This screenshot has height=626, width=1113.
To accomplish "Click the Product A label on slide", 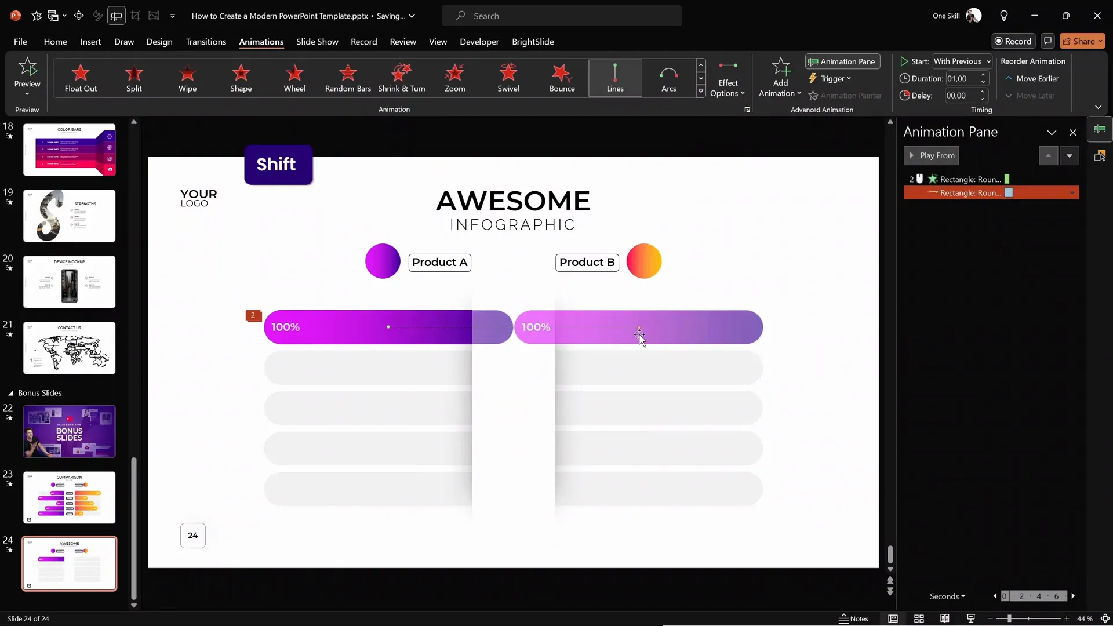I will tap(439, 263).
